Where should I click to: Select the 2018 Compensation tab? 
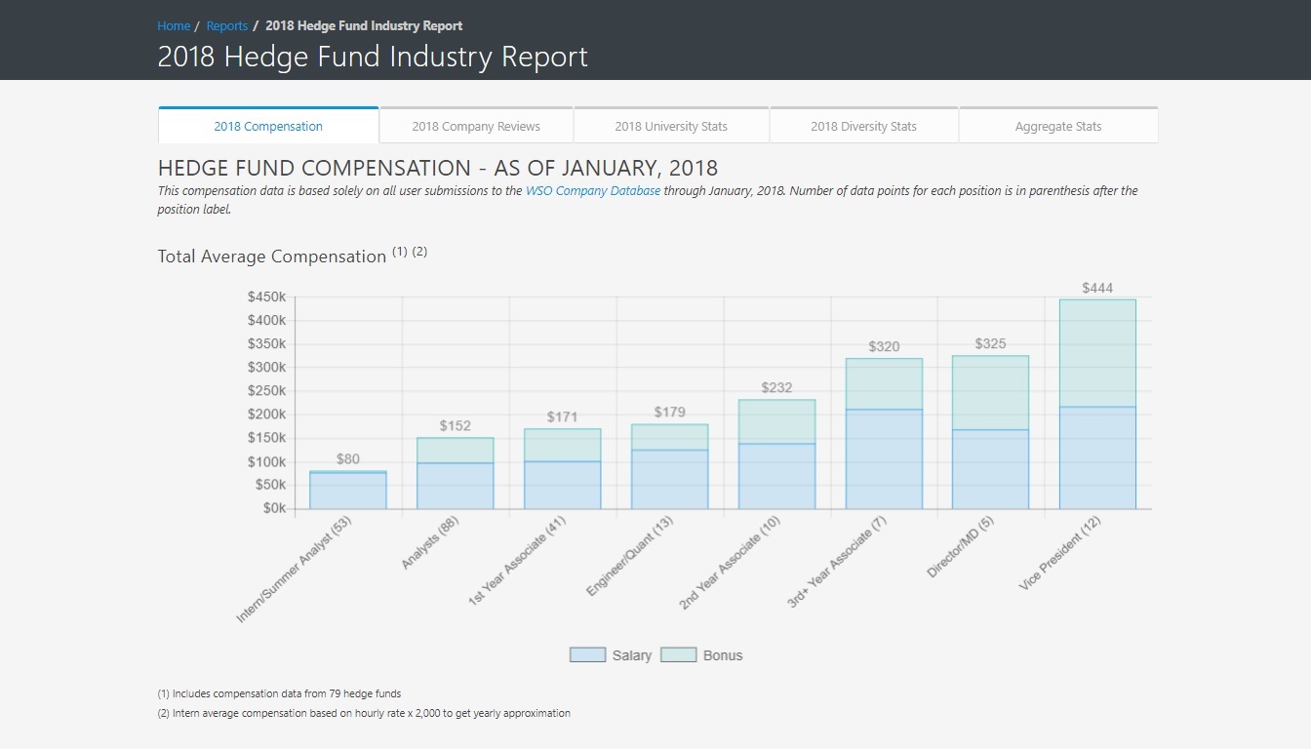coord(268,126)
